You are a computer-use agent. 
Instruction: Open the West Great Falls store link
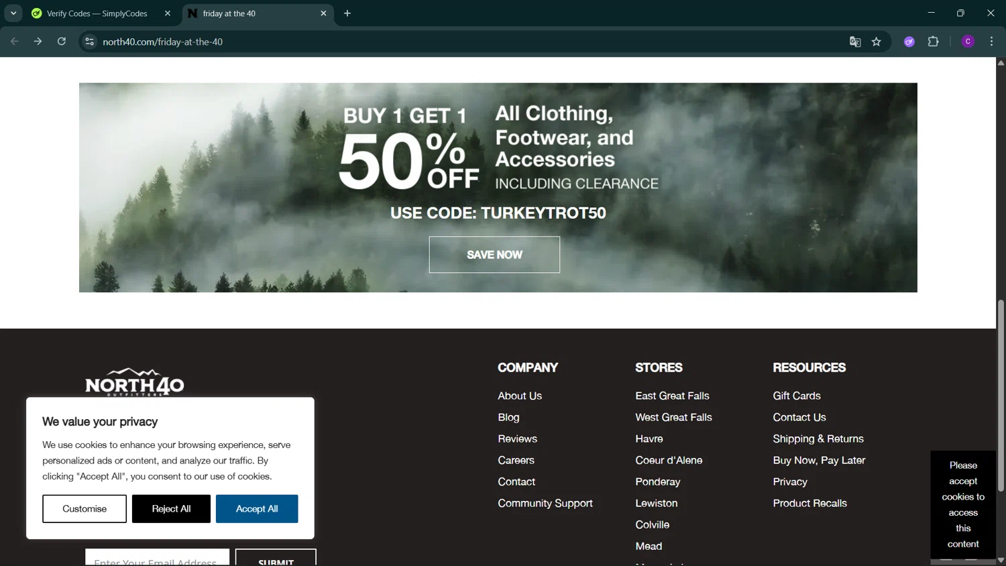click(673, 417)
